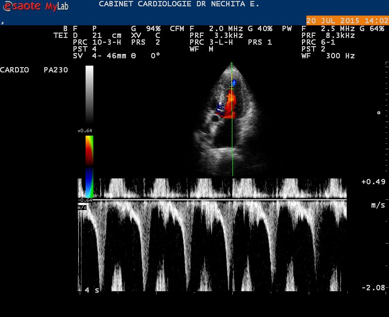Viewport: 389px width, 317px height.
Task: Select the CFM 'PRS 1' value
Action: click(260, 42)
